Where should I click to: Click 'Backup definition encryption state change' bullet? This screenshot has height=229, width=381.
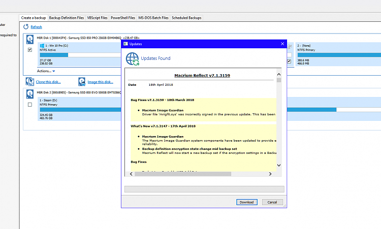189,149
